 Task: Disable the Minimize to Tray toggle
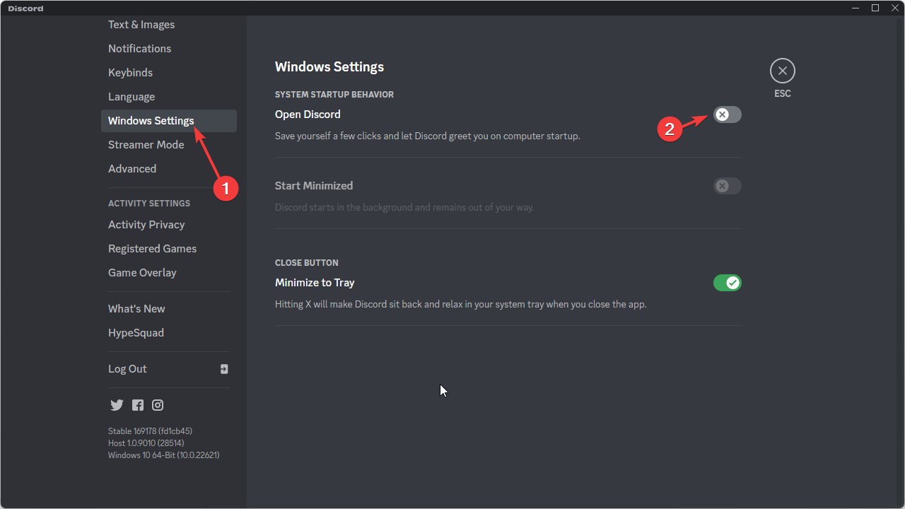[727, 282]
